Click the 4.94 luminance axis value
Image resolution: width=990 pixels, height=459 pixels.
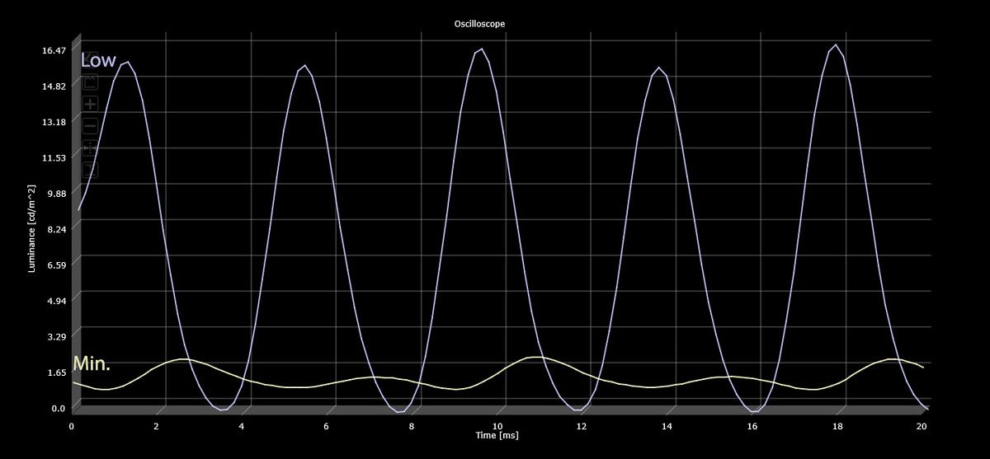[57, 301]
